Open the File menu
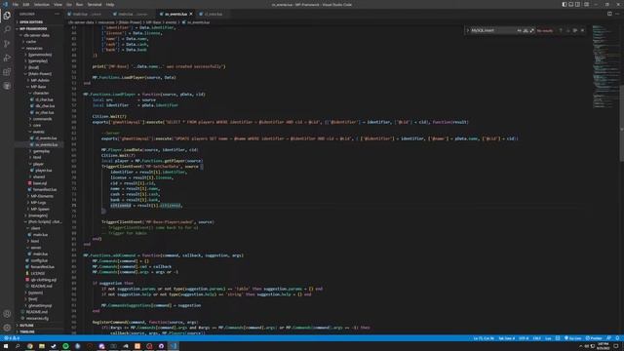The width and height of the screenshot is (624, 351). pyautogui.click(x=16, y=4)
